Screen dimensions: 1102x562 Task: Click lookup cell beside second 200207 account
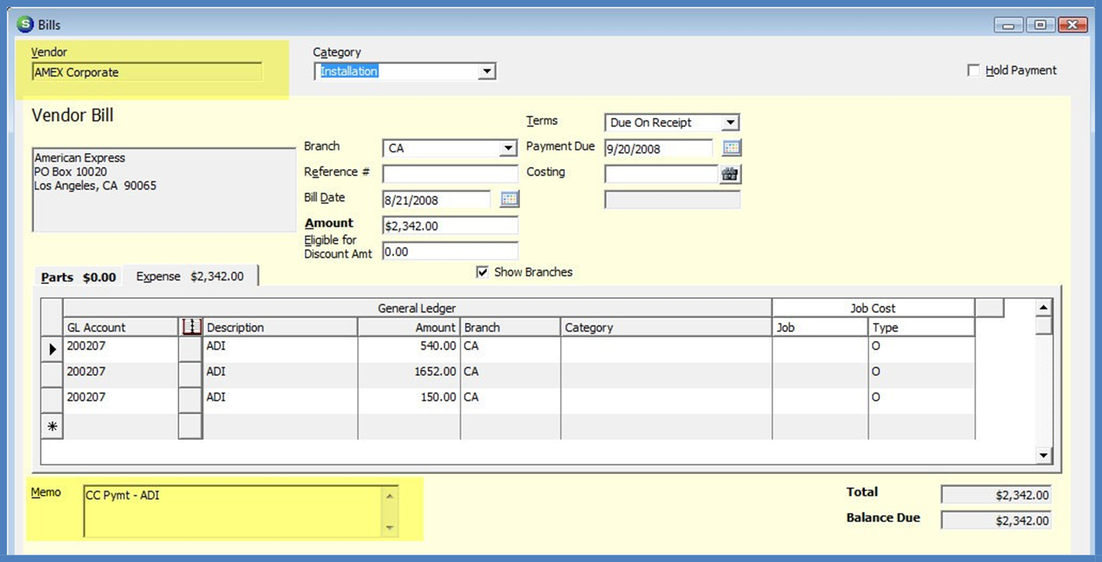(190, 375)
